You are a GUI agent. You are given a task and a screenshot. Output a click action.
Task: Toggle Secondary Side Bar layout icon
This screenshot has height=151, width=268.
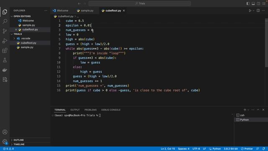(259, 3)
